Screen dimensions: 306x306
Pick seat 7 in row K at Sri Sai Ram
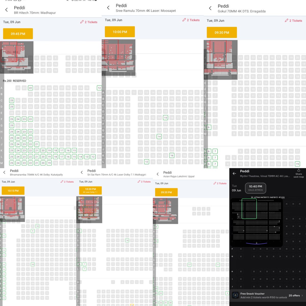(x=84, y=264)
